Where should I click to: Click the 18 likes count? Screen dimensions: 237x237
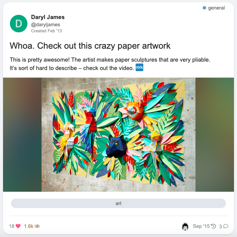(12, 226)
